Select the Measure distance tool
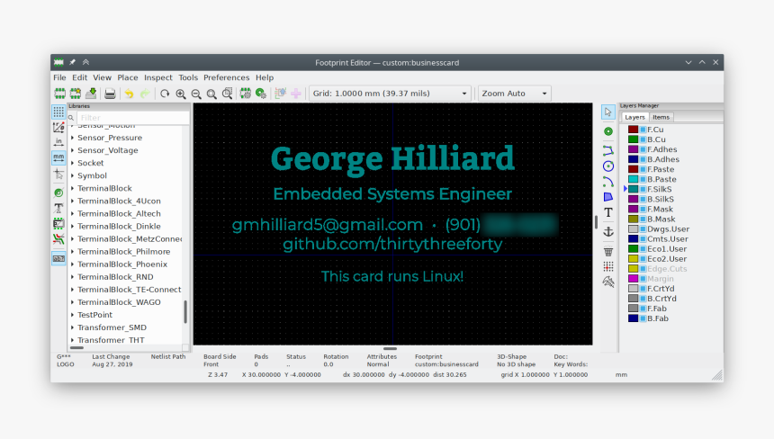The image size is (774, 439). [x=608, y=282]
